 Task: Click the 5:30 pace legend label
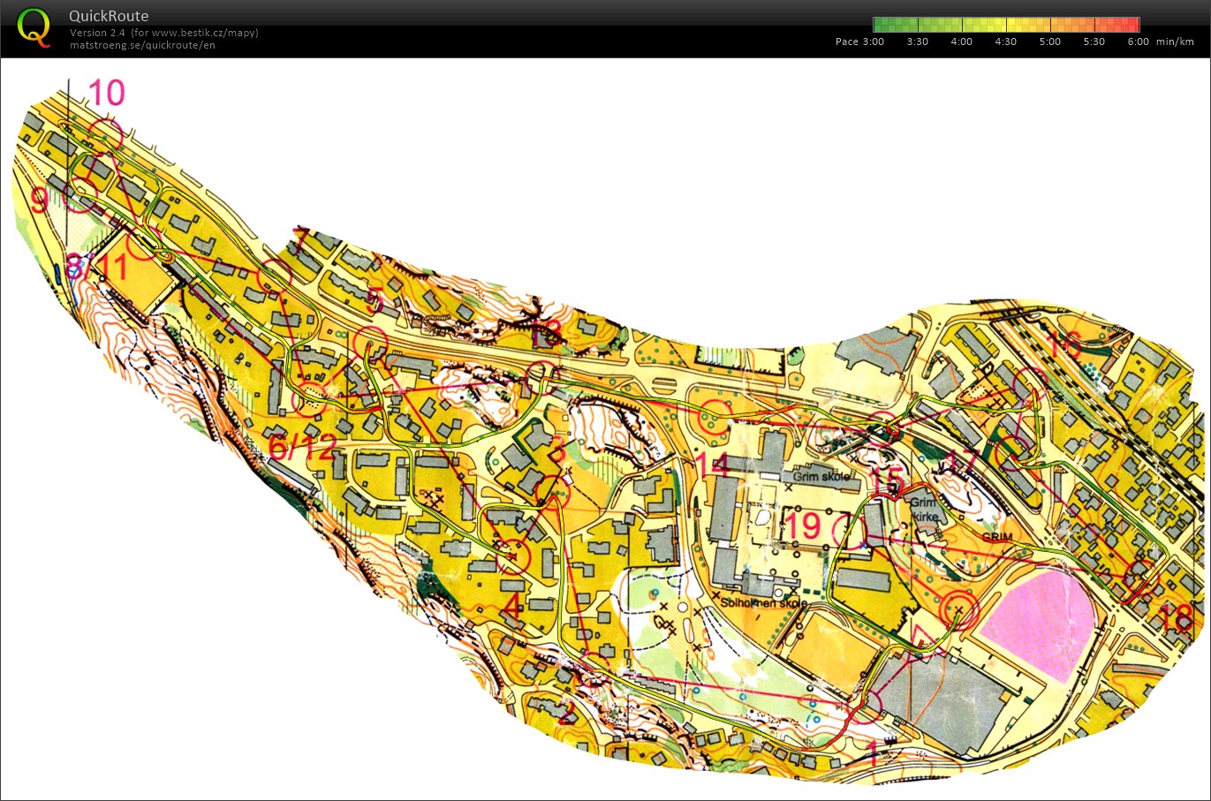pos(1094,42)
